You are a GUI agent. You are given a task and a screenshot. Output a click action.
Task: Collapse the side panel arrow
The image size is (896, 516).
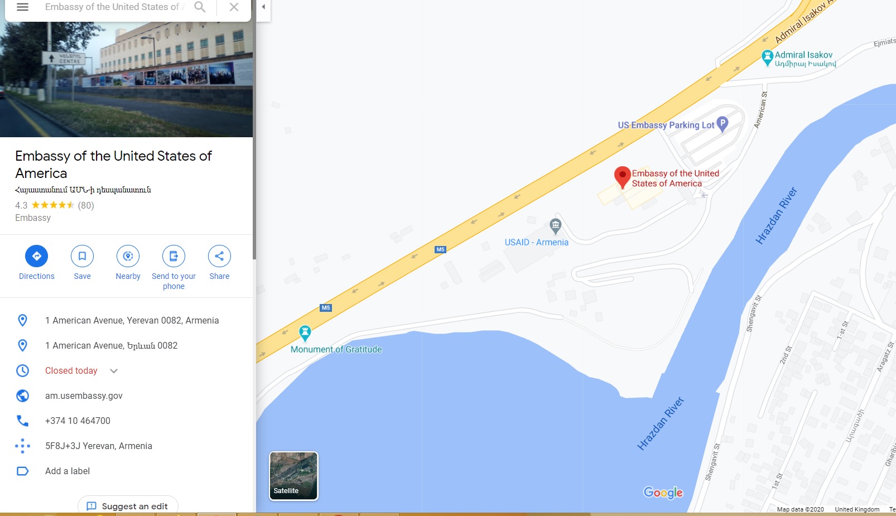pyautogui.click(x=263, y=7)
